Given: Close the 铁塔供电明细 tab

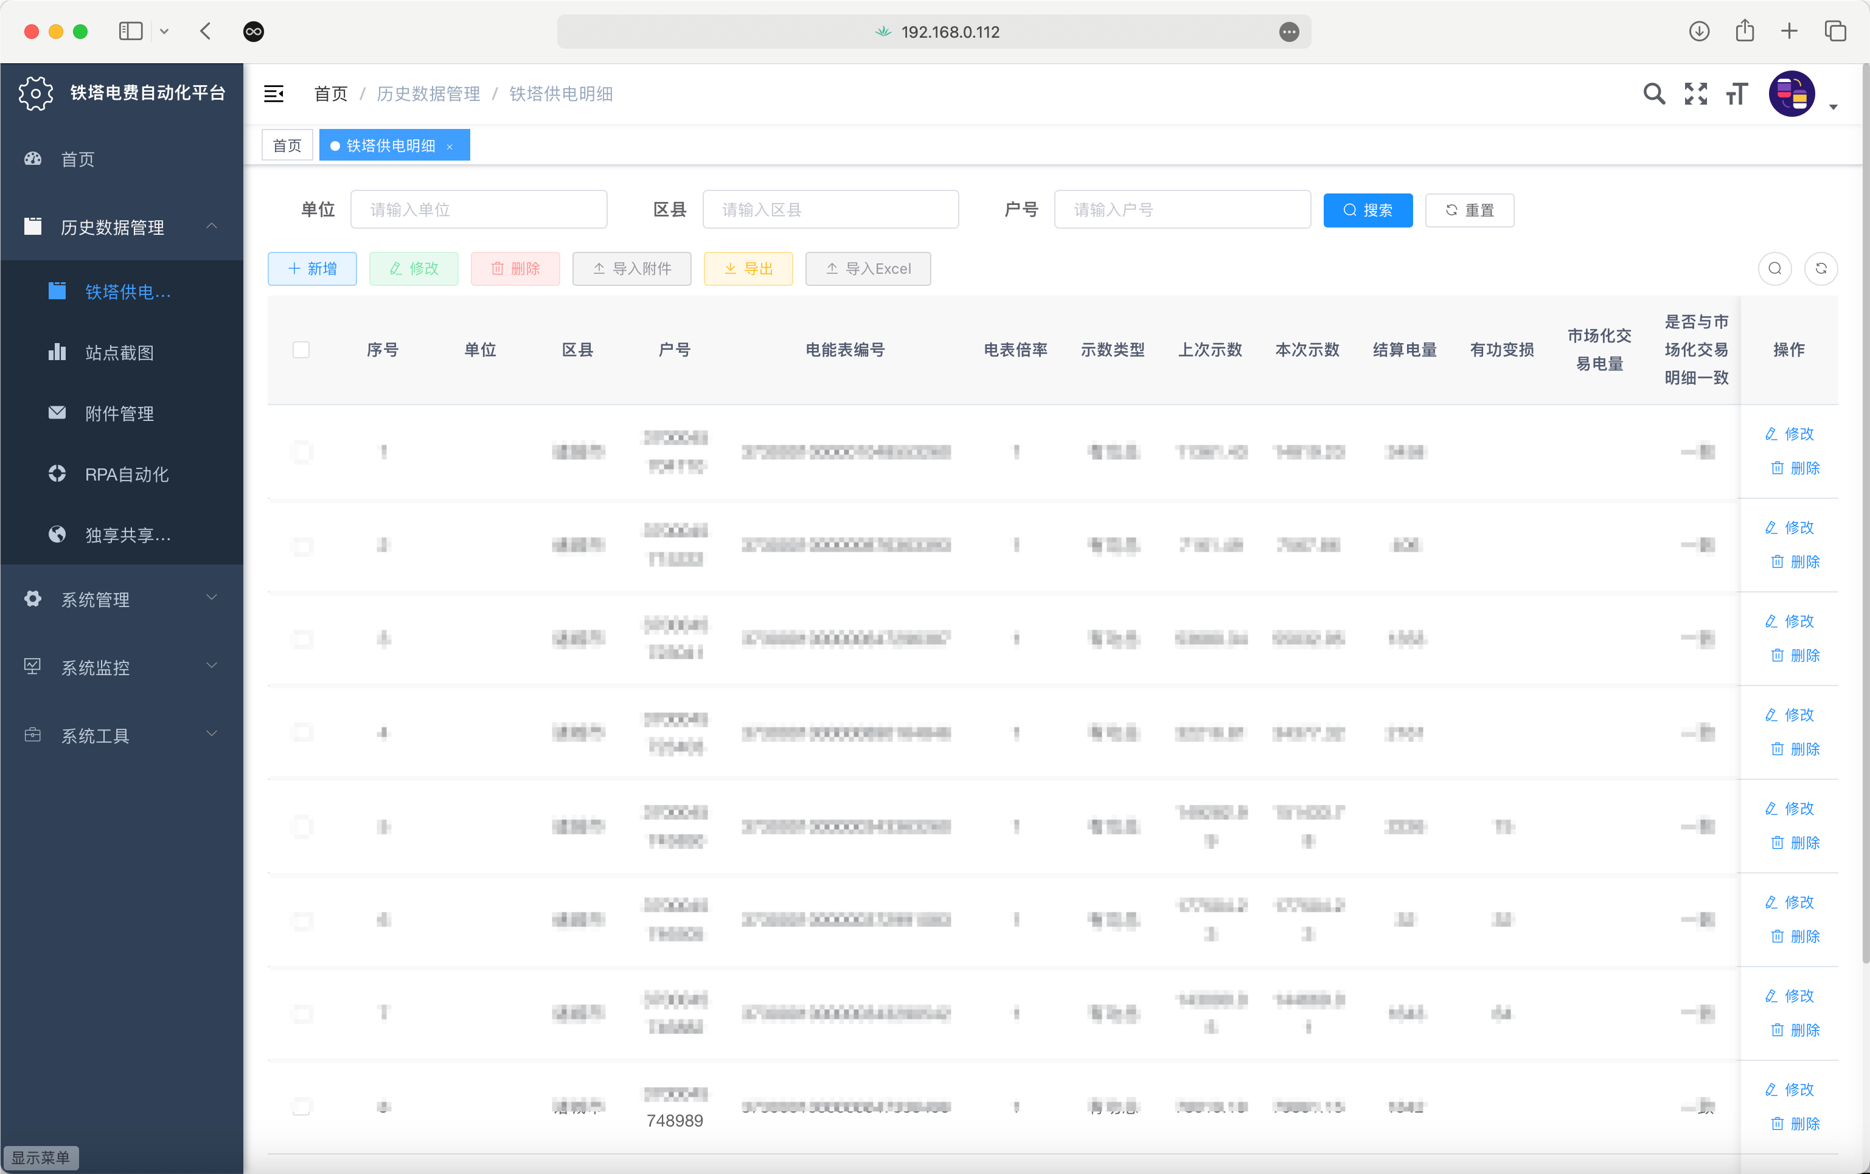Looking at the screenshot, I should (450, 147).
